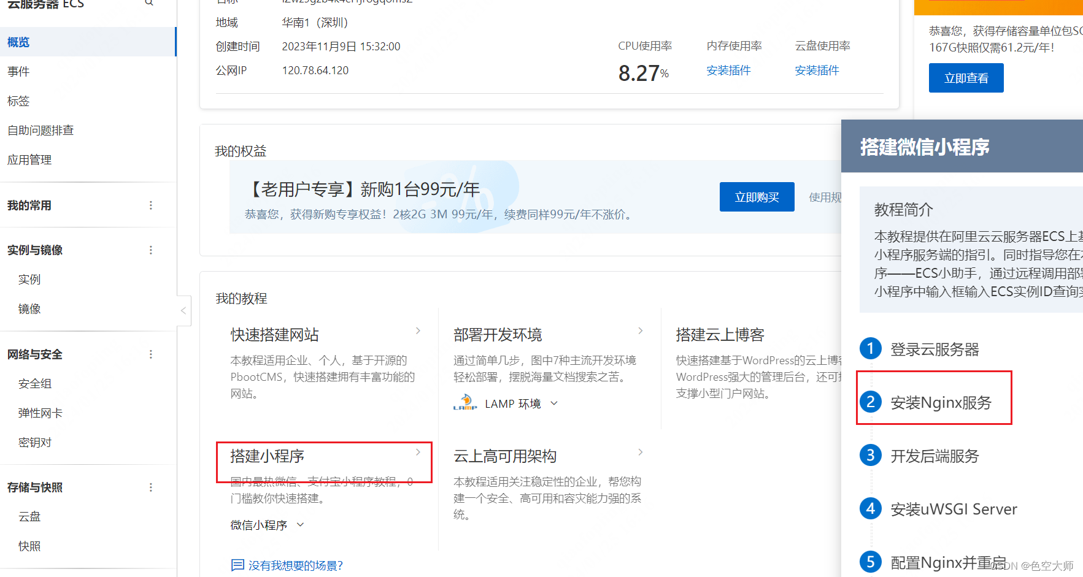Click the public IP 120.78.64.120
Screen dimensions: 1083x577
[x=315, y=71]
